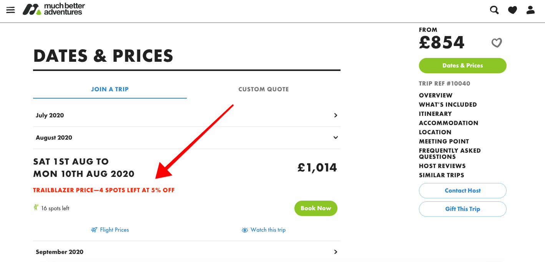Open saved trips heart icon in header
The image size is (545, 262).
[x=512, y=10]
